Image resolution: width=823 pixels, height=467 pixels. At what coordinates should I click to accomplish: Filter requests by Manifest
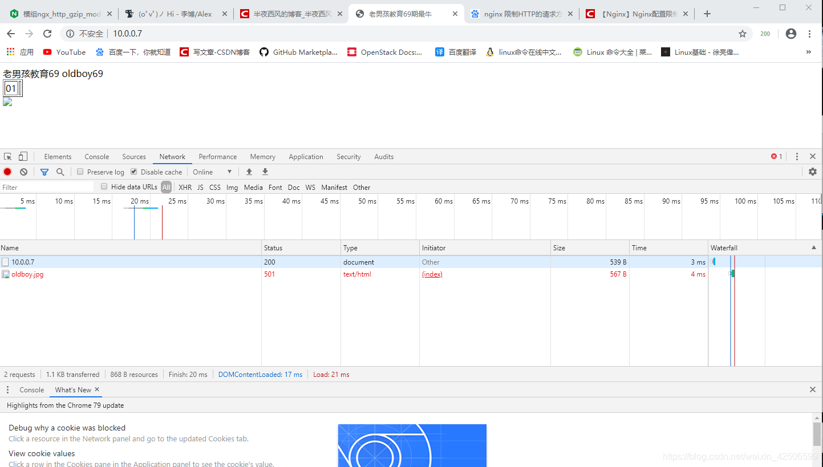334,187
